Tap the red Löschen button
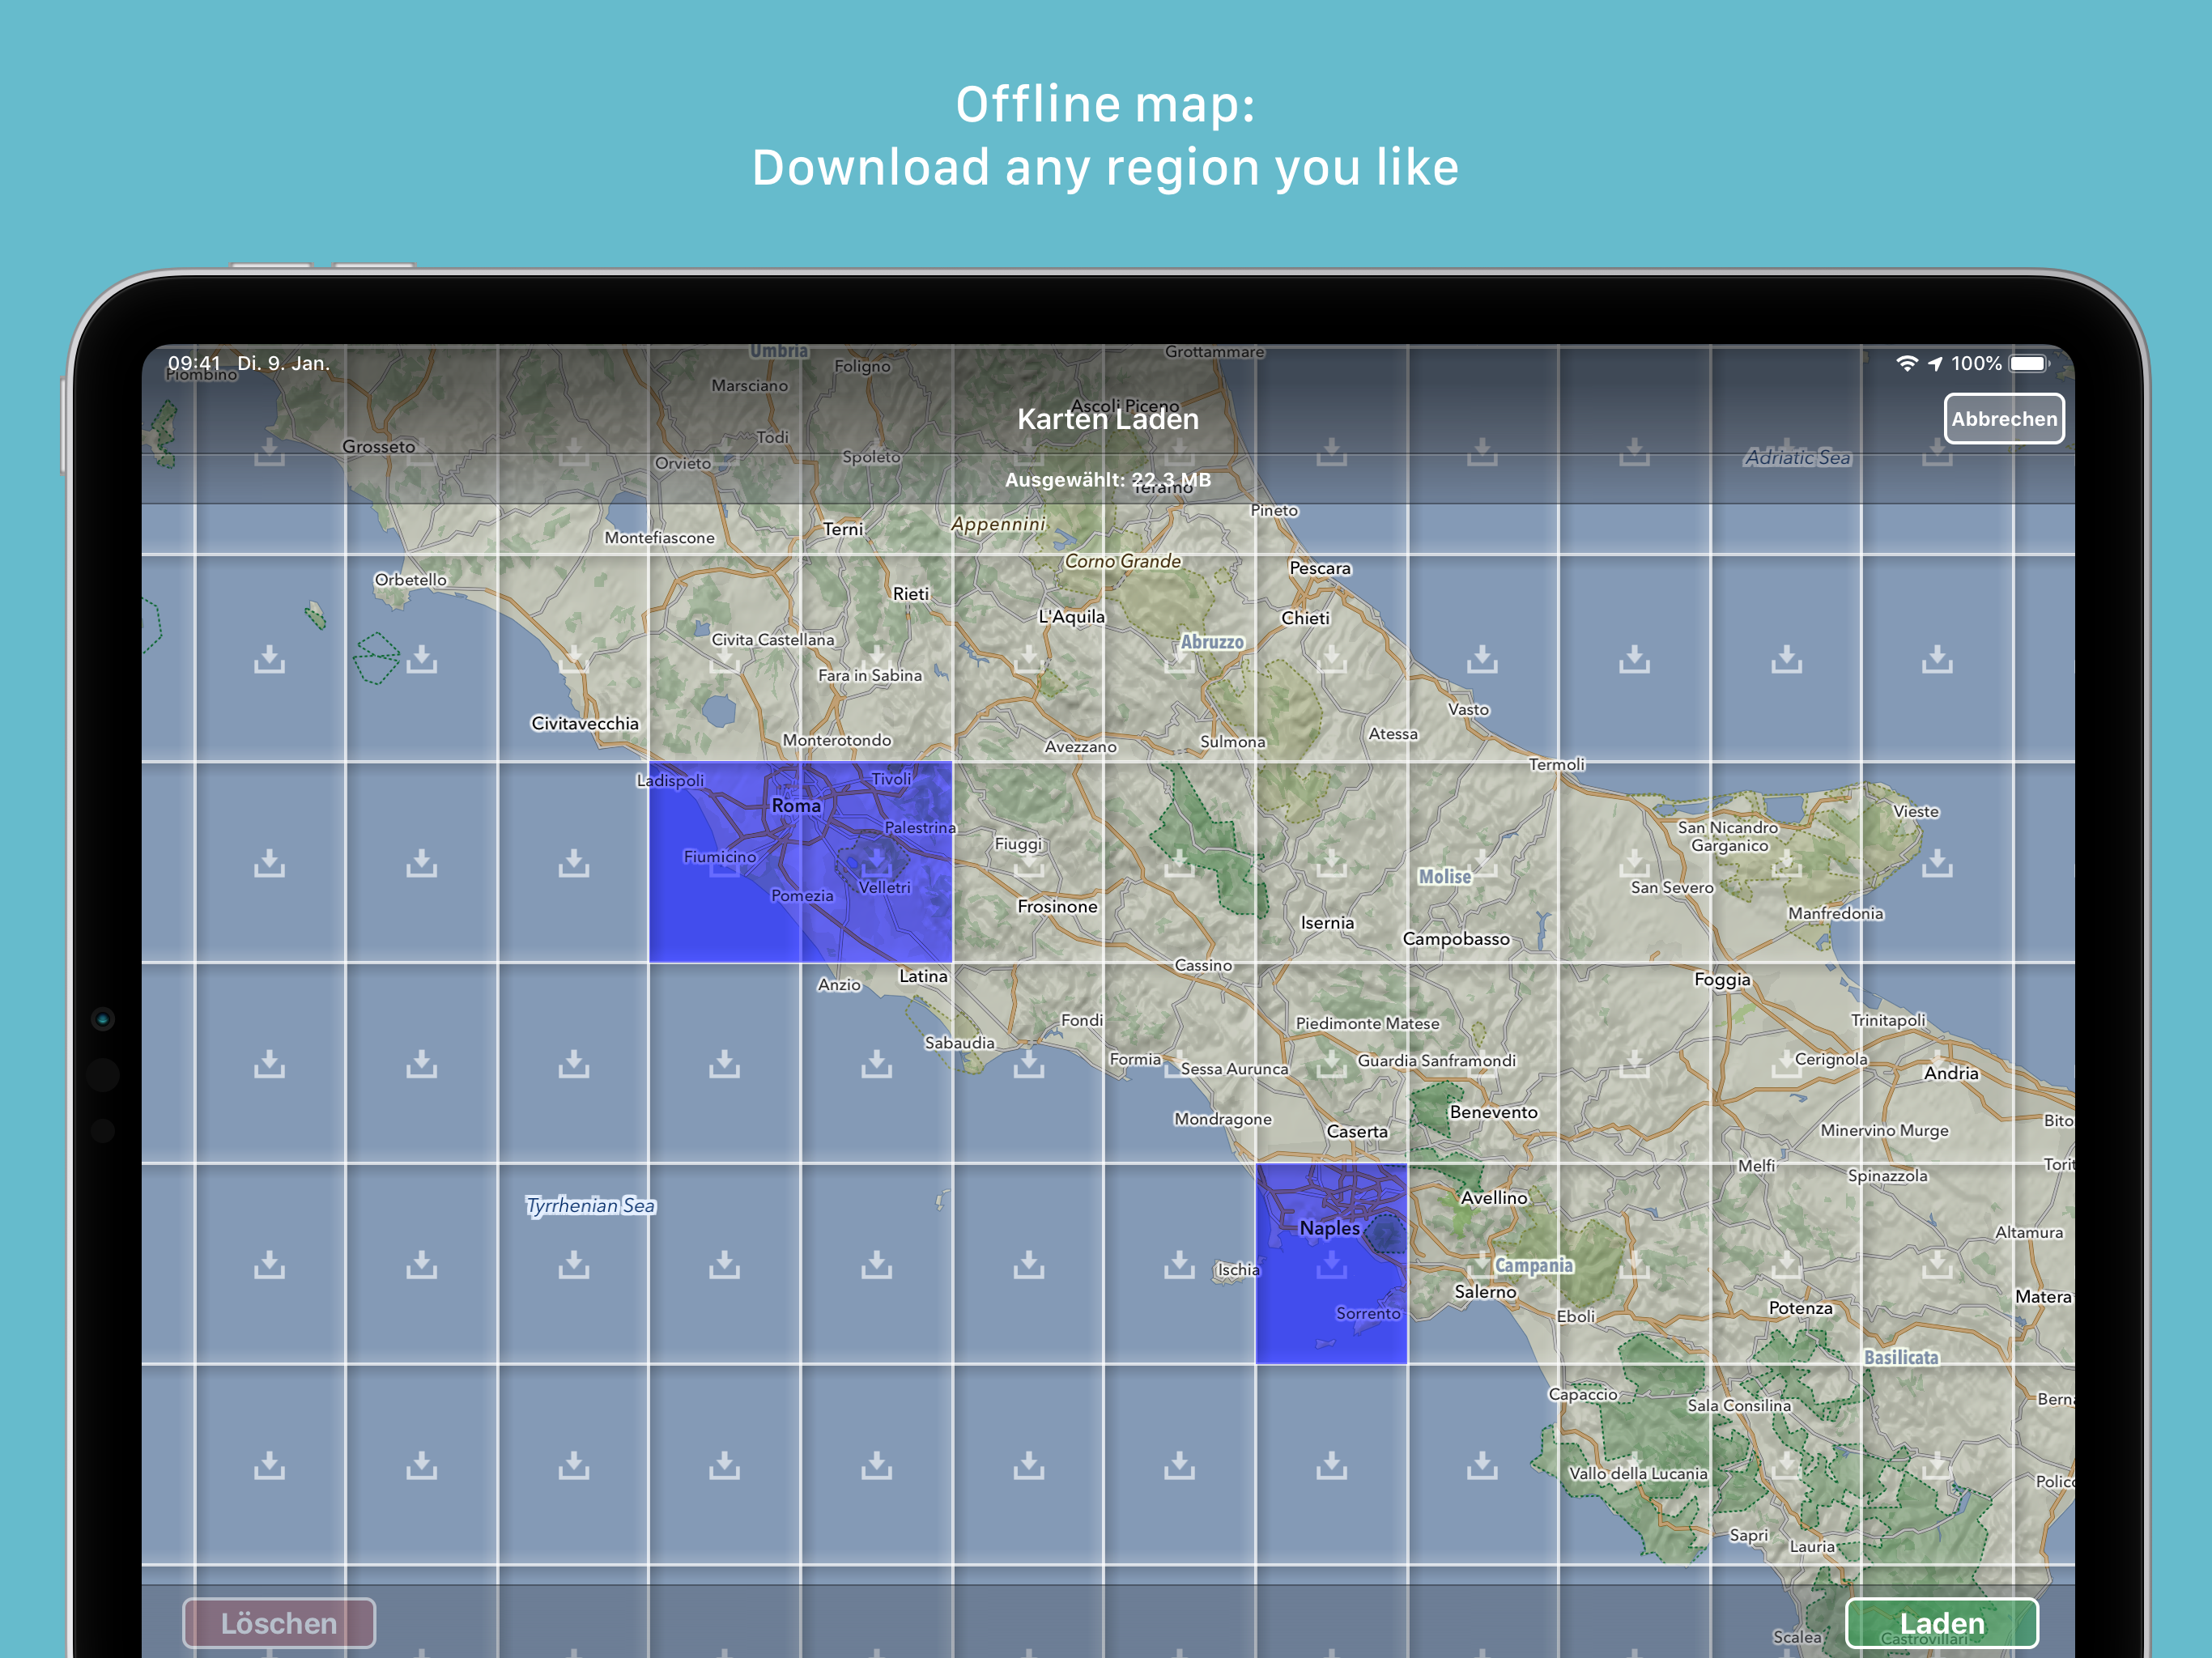The height and width of the screenshot is (1658, 2212). [279, 1622]
